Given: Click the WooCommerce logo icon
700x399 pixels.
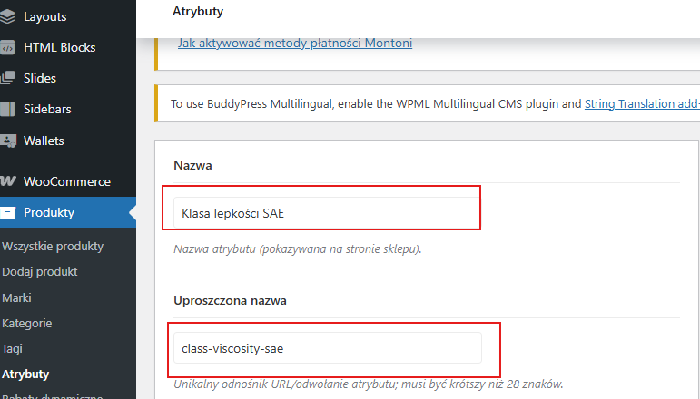Looking at the screenshot, I should (x=7, y=181).
